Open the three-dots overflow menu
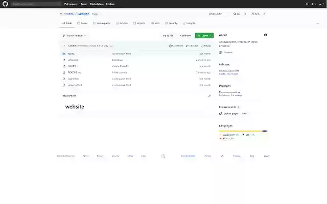Viewport: 327px width, 204px height. click(x=317, y=23)
